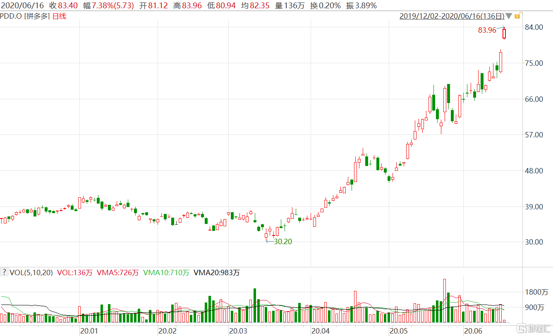The width and height of the screenshot is (553, 336).
Task: Click the 900万 volume axis label
Action: point(535,307)
